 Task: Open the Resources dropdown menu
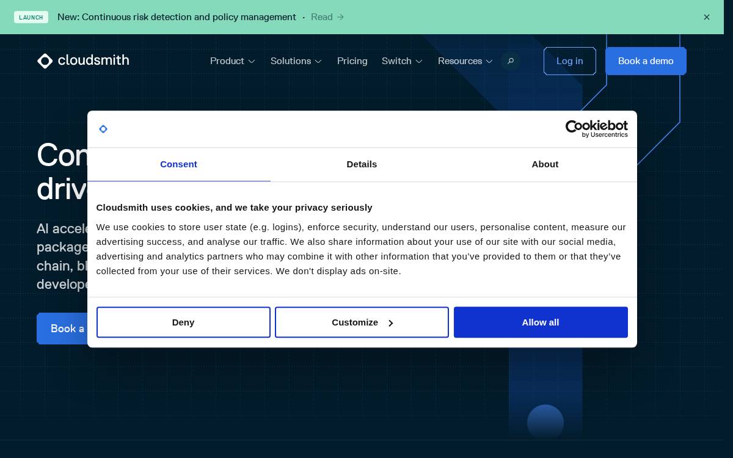pyautogui.click(x=465, y=61)
